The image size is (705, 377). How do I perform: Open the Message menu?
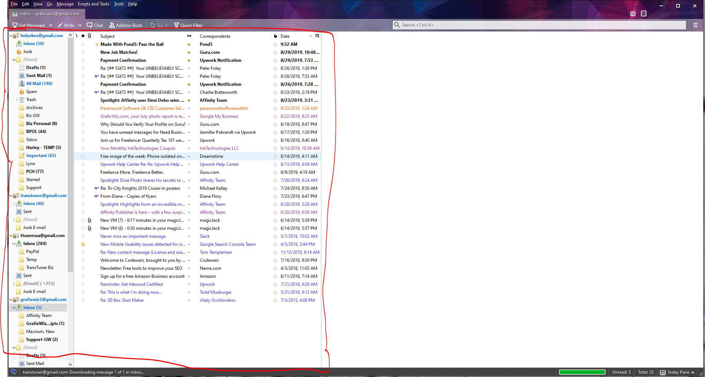[65, 4]
